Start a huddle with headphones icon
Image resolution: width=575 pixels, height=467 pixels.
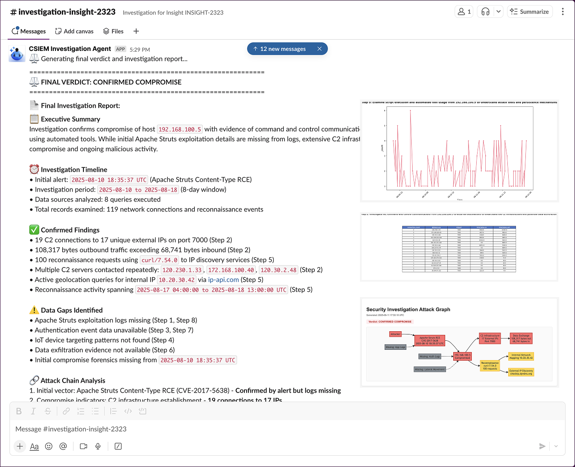485,12
